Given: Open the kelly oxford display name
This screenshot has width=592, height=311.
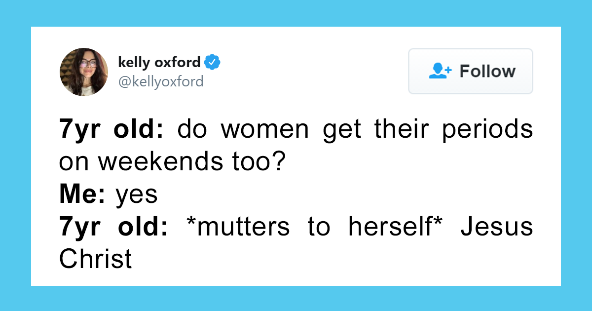Looking at the screenshot, I should coord(159,63).
